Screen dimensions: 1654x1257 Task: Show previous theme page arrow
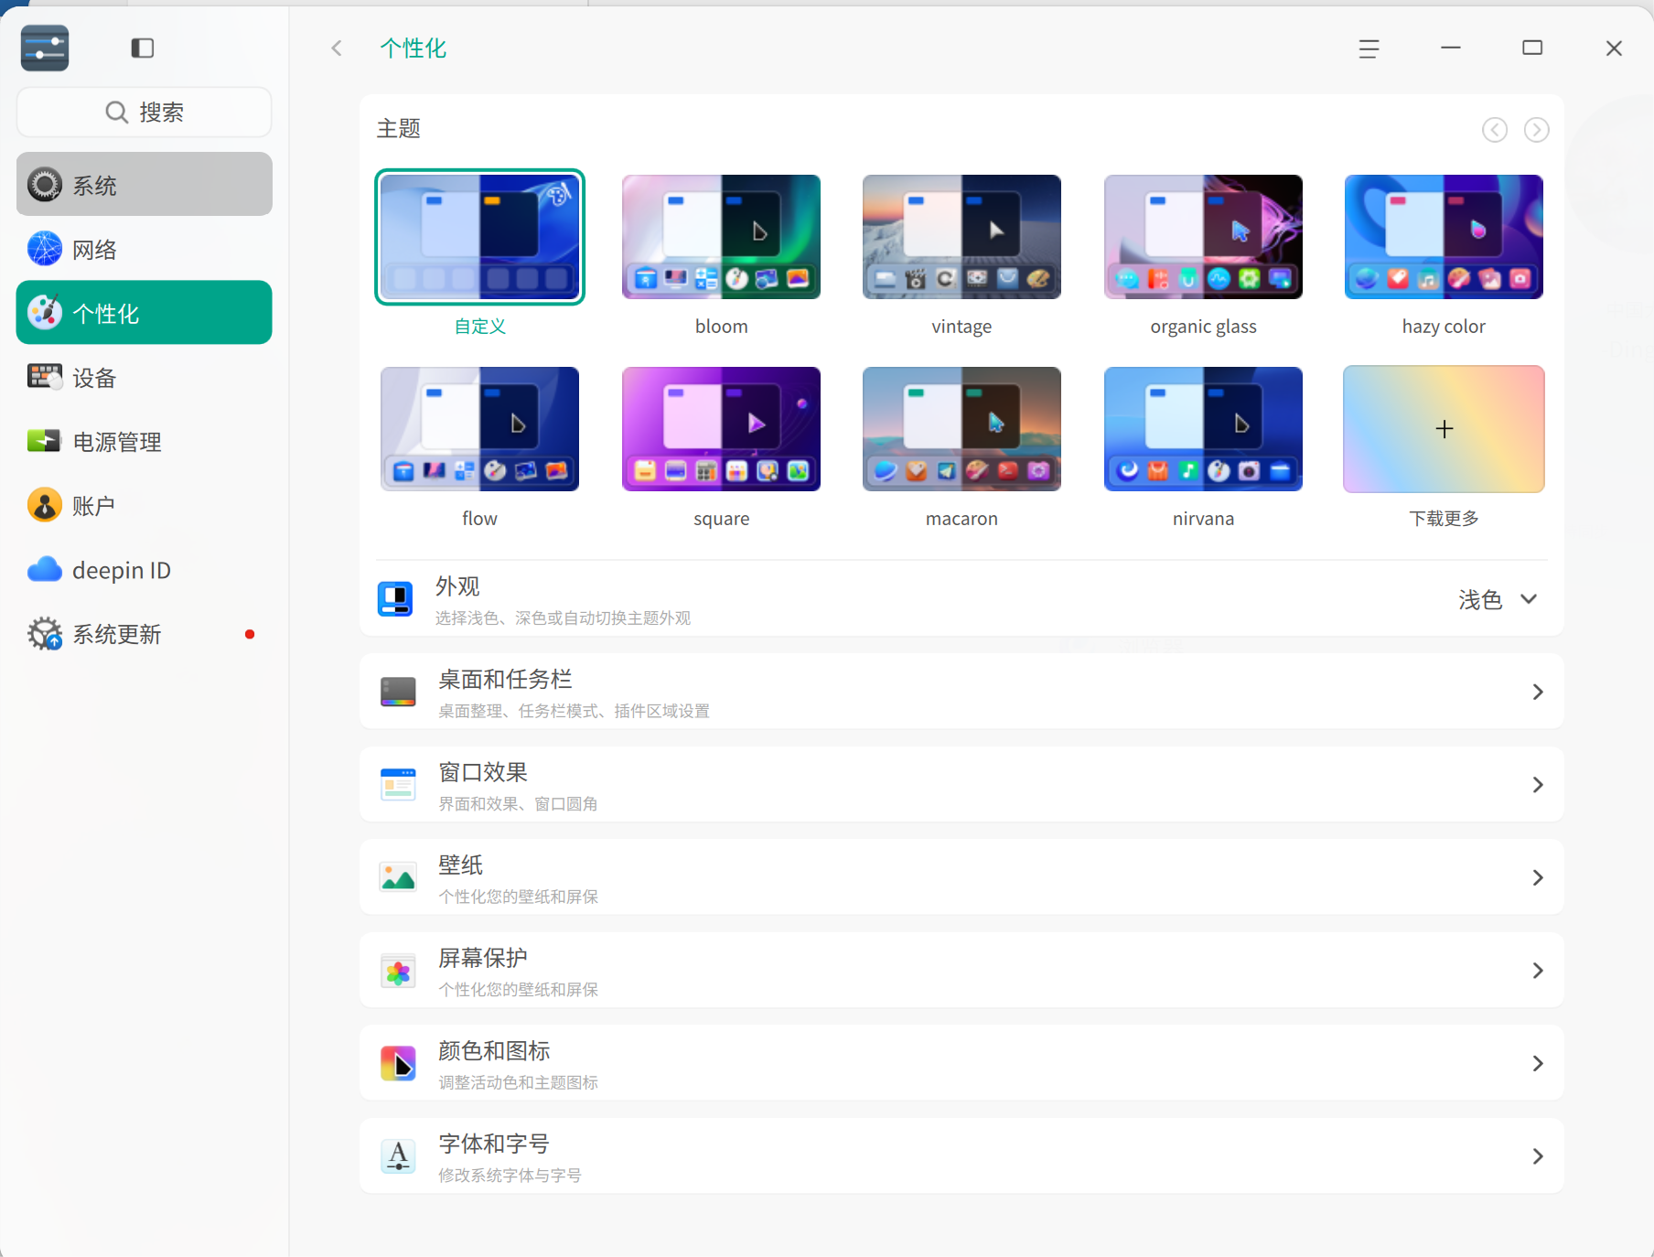point(1495,130)
